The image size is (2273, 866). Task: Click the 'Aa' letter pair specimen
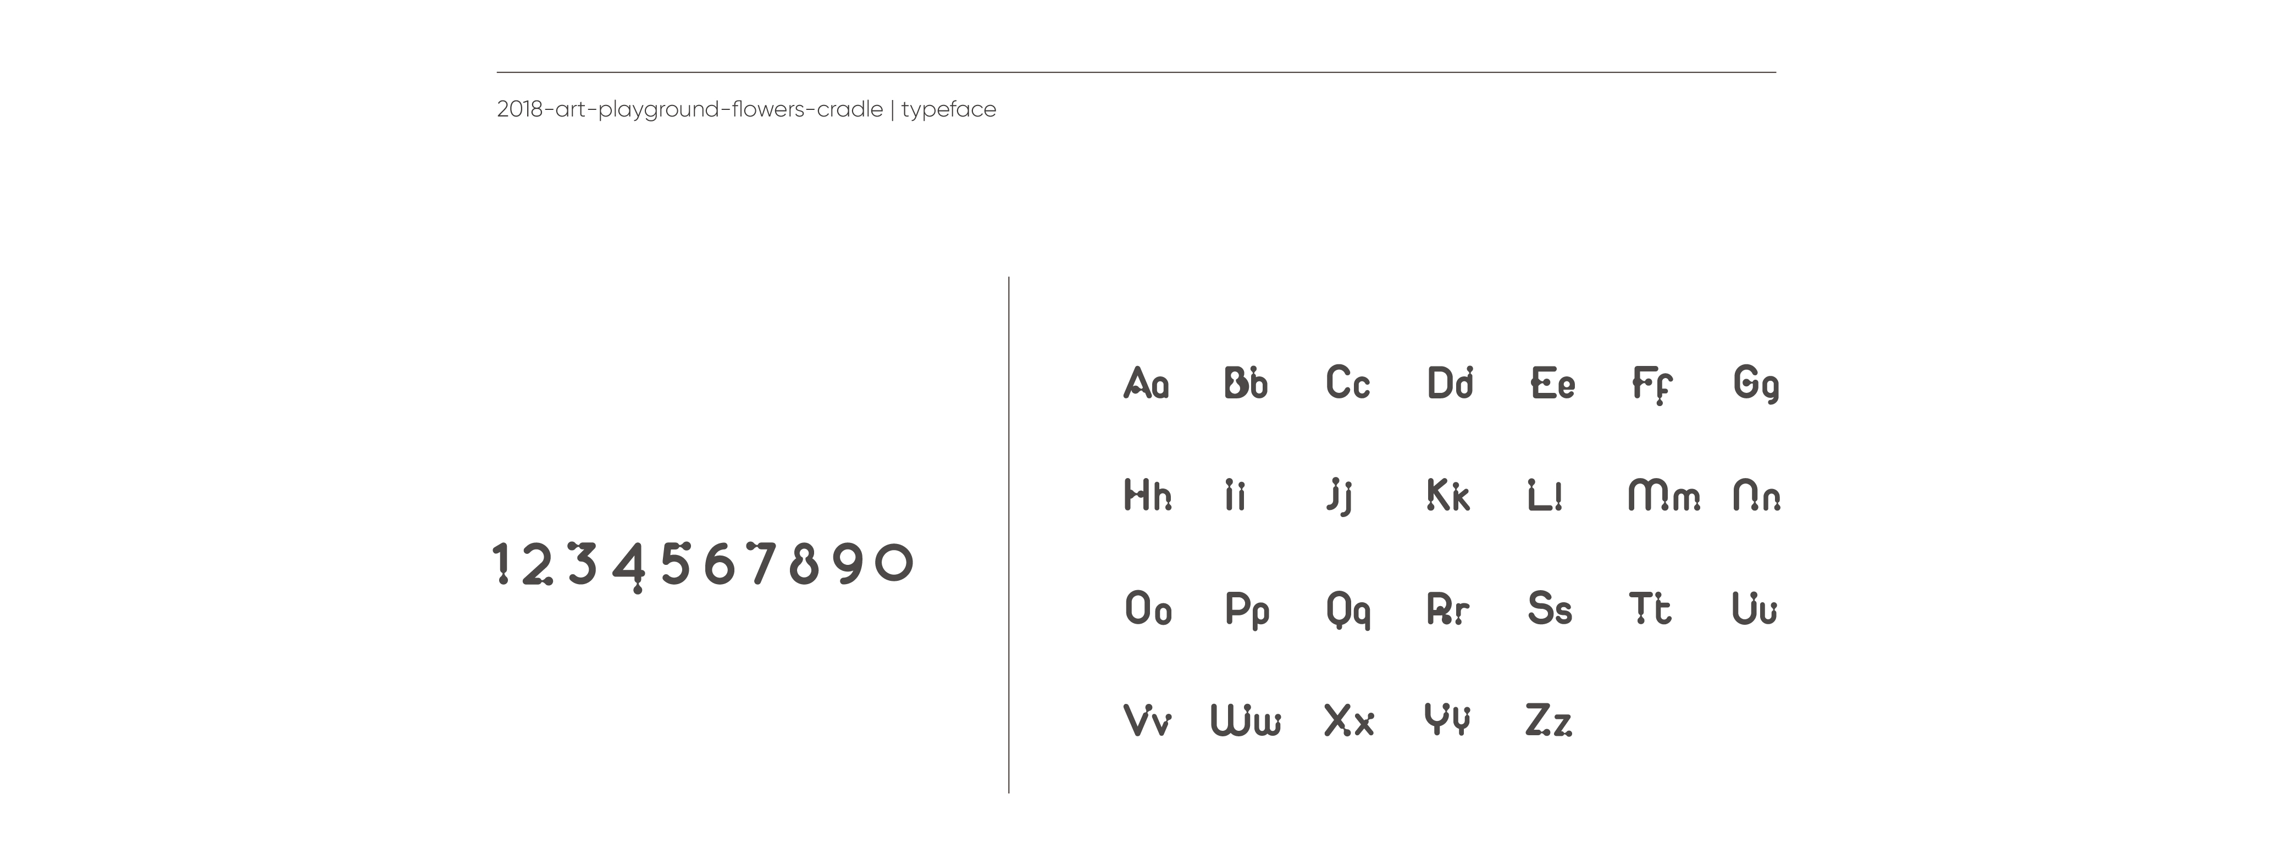1146,383
